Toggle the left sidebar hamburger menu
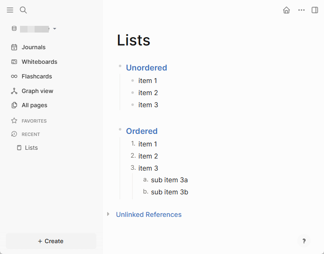 pos(10,10)
